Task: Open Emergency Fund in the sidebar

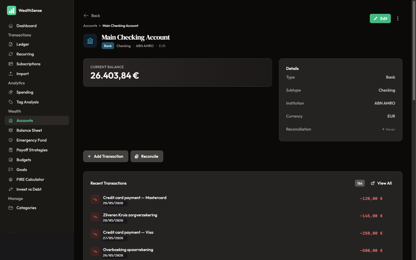Action: (x=37, y=140)
